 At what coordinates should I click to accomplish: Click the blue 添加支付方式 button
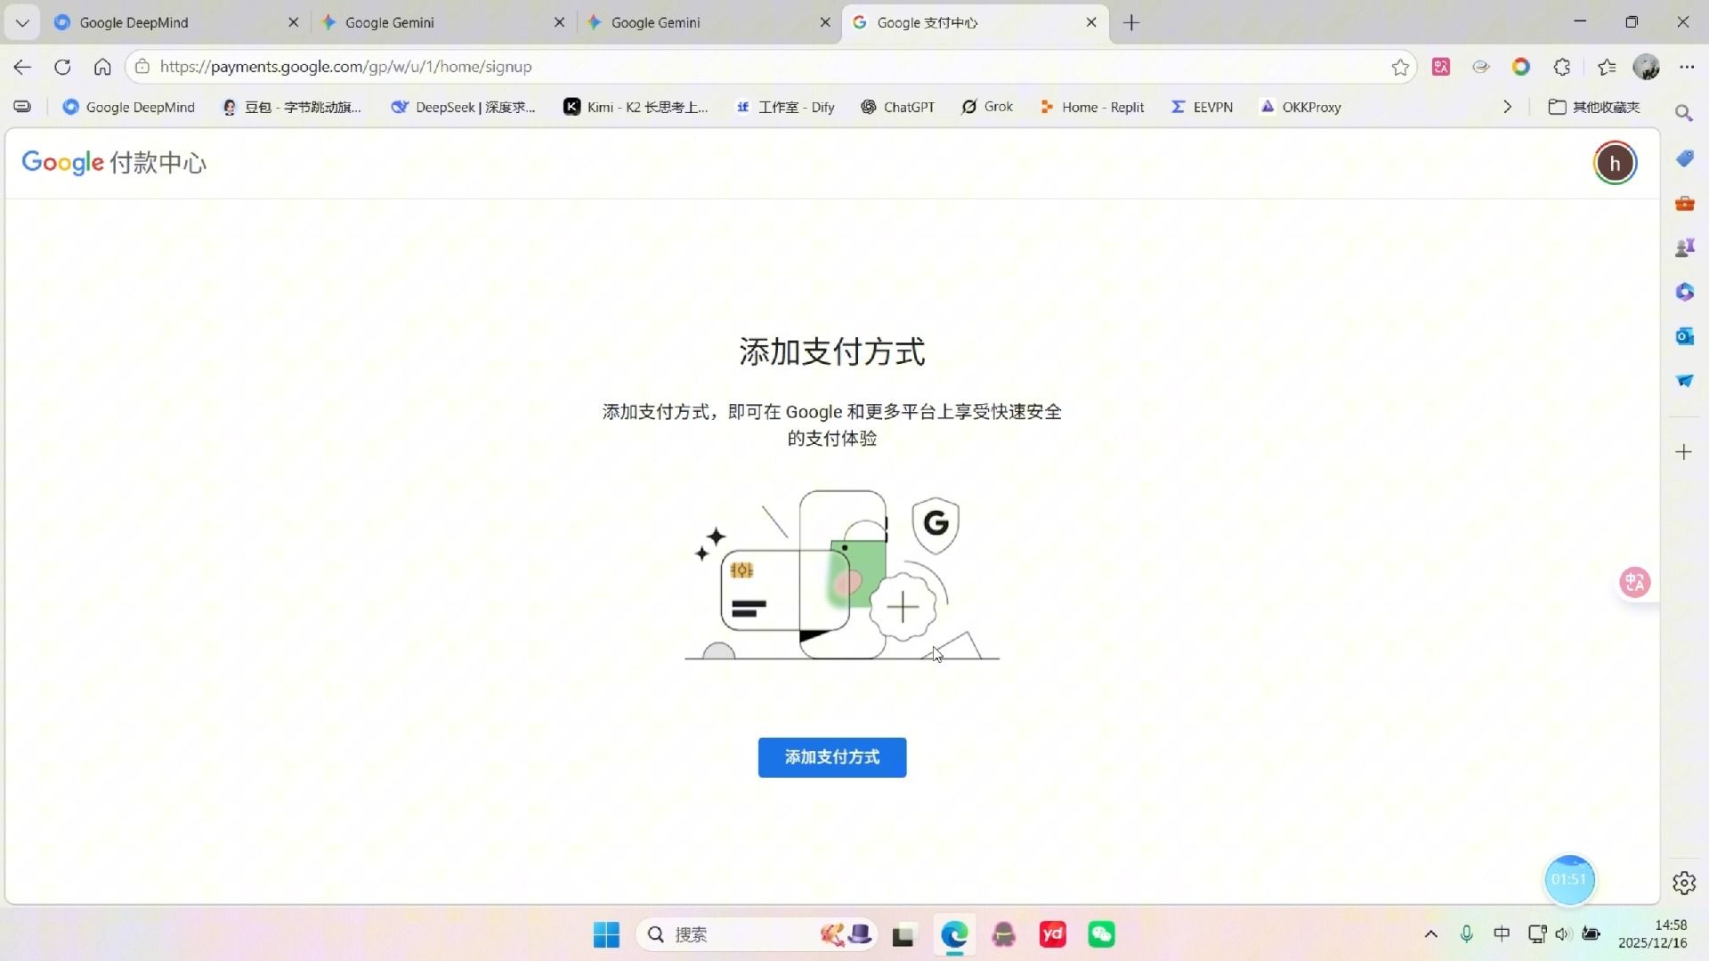pyautogui.click(x=831, y=757)
